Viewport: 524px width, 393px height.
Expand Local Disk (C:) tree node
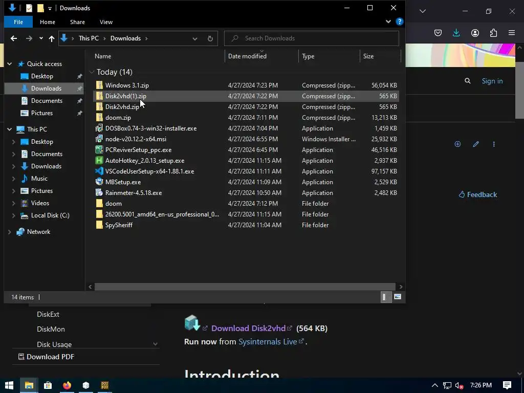[13, 215]
